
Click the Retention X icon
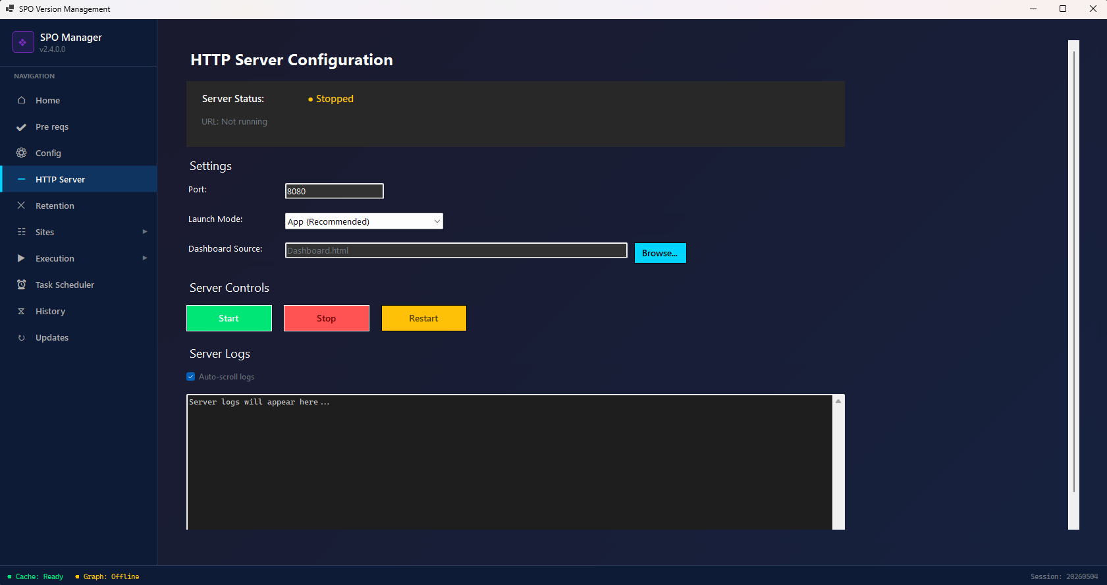coord(22,206)
